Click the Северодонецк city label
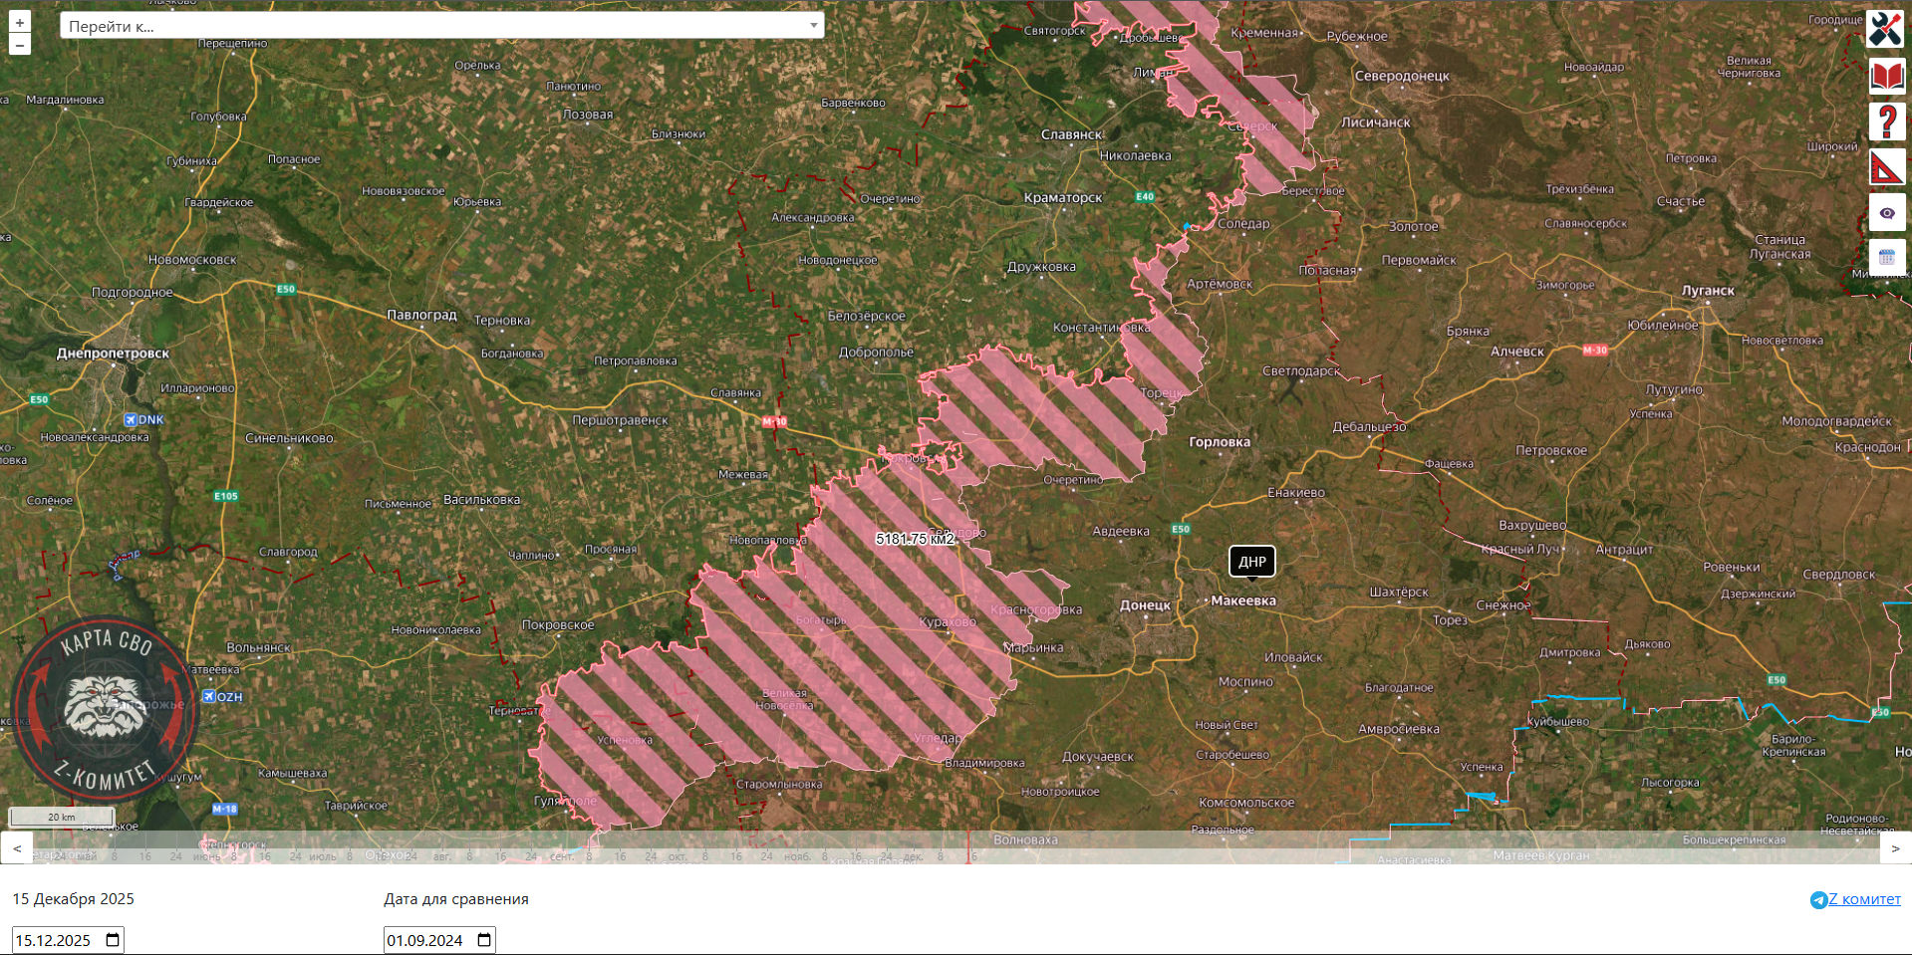The width and height of the screenshot is (1912, 955). 1402,76
